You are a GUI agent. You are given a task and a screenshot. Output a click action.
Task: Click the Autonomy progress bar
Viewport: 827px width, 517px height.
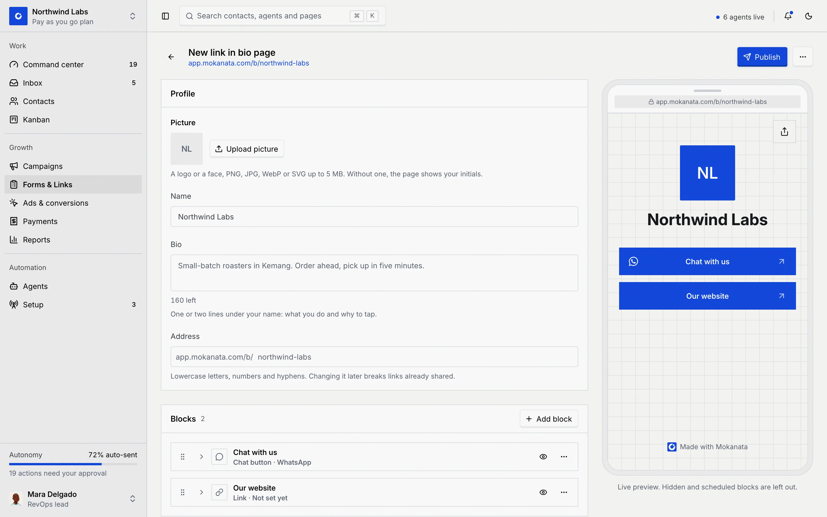pos(73,464)
